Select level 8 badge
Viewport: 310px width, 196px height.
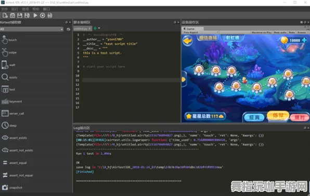[288, 74]
